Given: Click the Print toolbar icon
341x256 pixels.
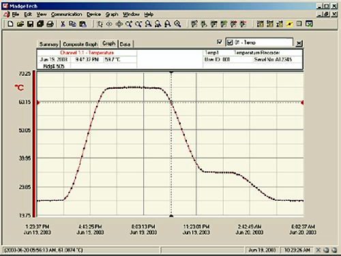Looking at the screenshot, I should point(50,24).
